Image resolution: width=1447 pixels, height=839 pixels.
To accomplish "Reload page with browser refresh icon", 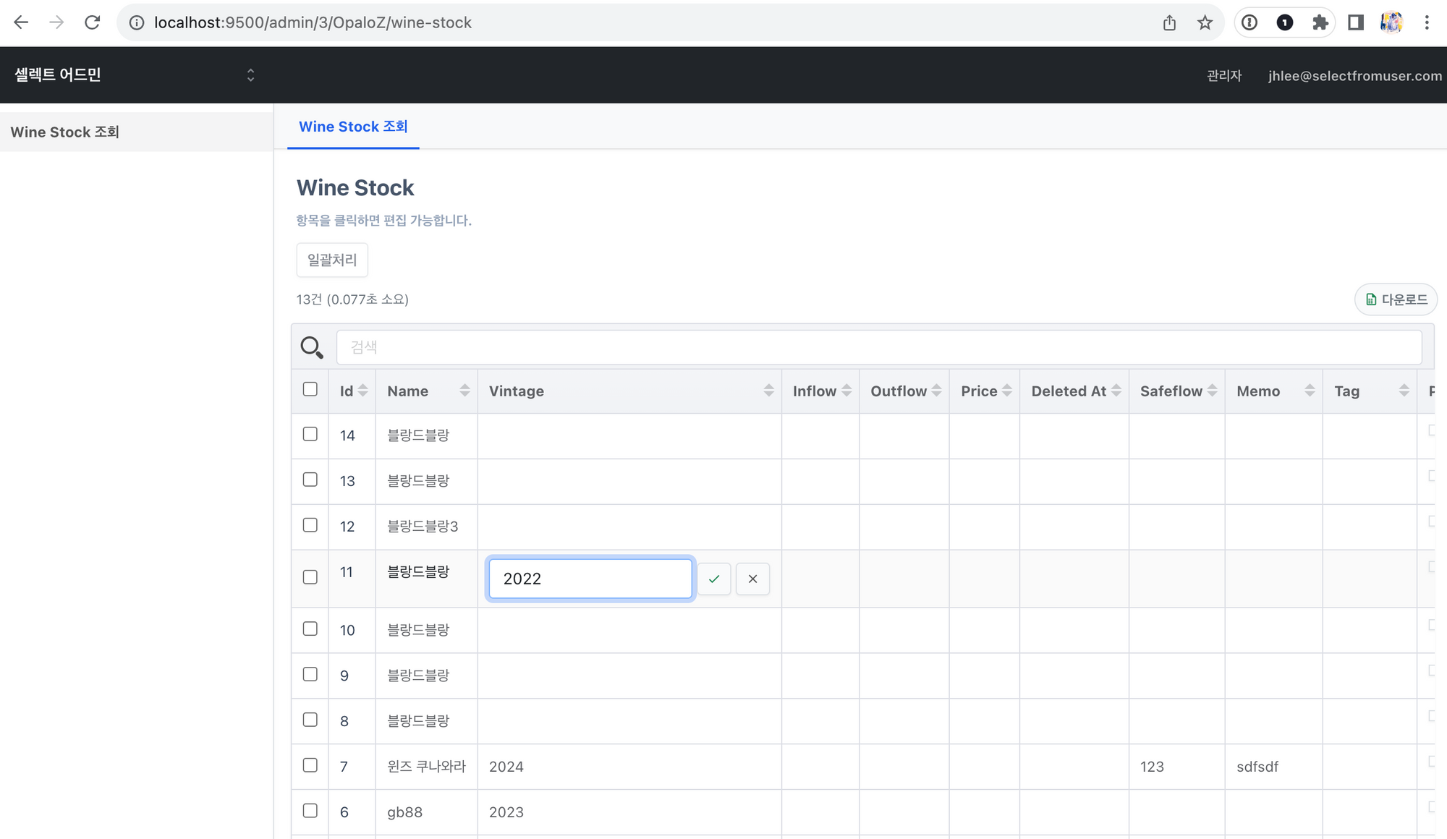I will coord(92,22).
